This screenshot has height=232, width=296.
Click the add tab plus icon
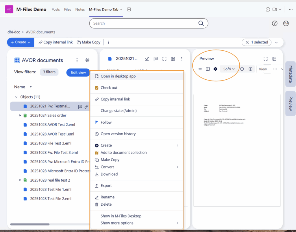(x=129, y=9)
